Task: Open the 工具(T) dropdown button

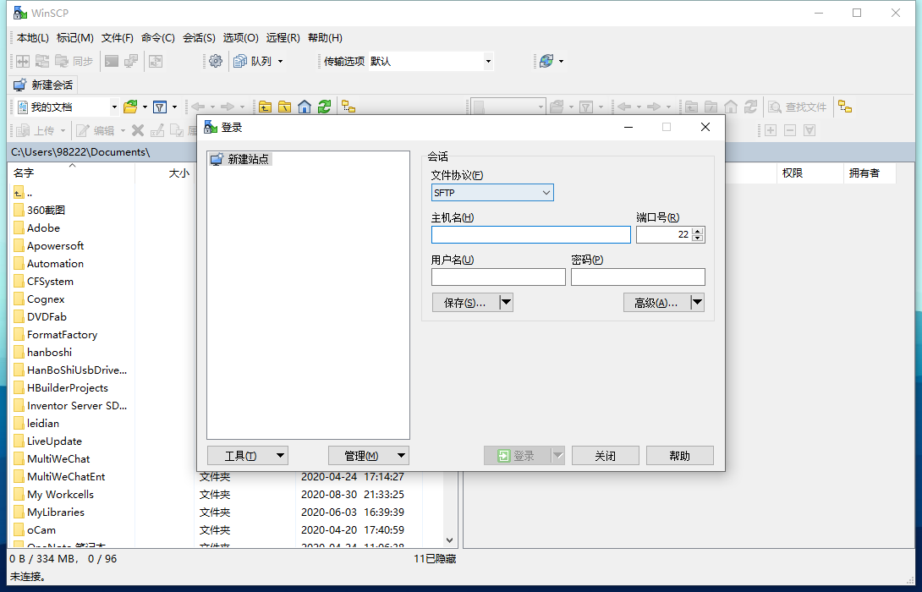Action: point(248,456)
